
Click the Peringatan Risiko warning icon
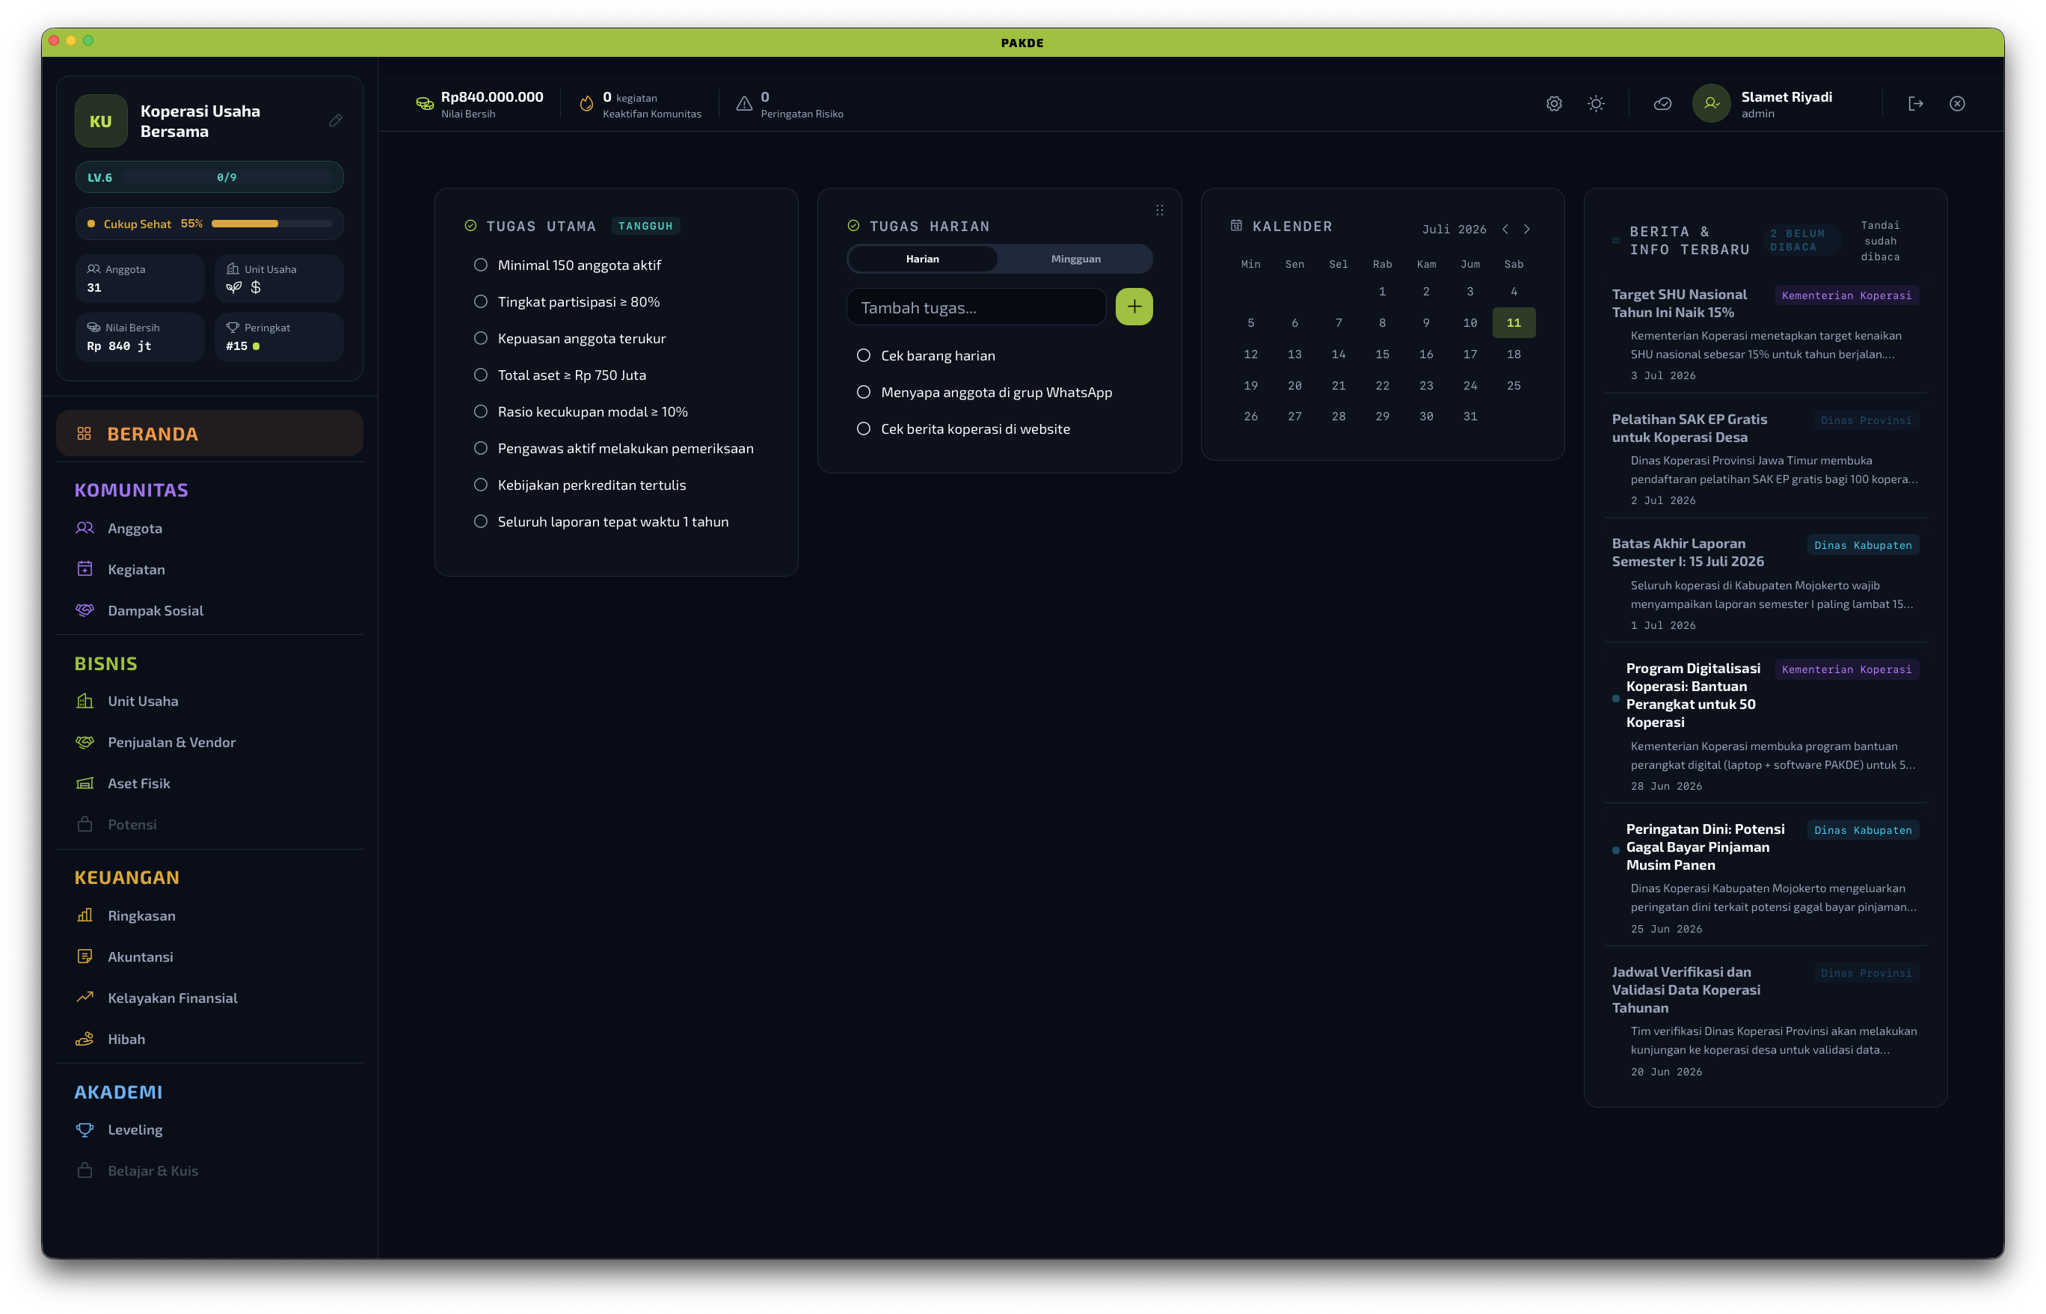(x=744, y=103)
